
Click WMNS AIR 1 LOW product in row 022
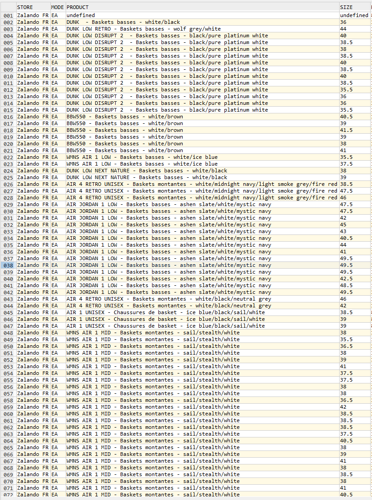(x=202, y=157)
